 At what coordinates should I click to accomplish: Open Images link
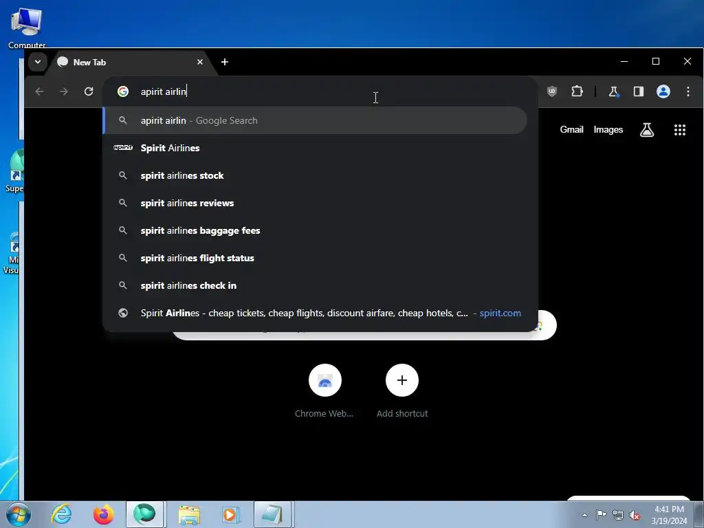608,130
